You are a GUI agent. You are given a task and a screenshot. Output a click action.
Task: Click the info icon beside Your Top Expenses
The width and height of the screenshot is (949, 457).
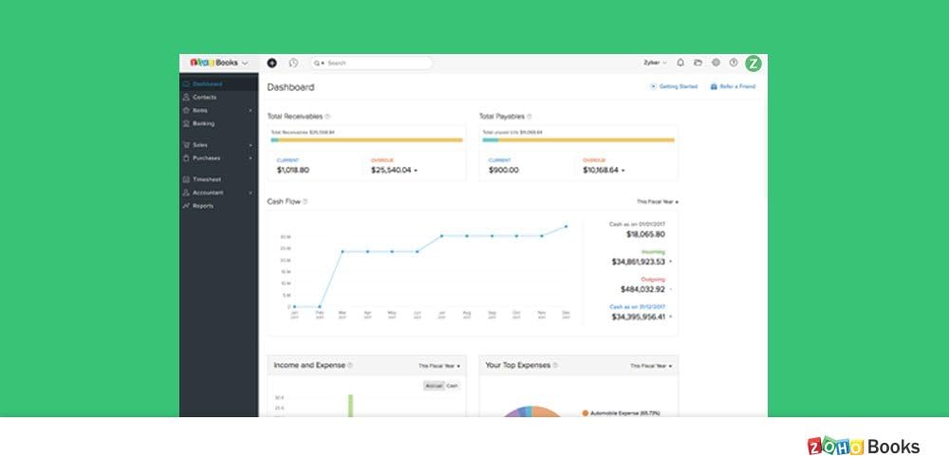(555, 365)
